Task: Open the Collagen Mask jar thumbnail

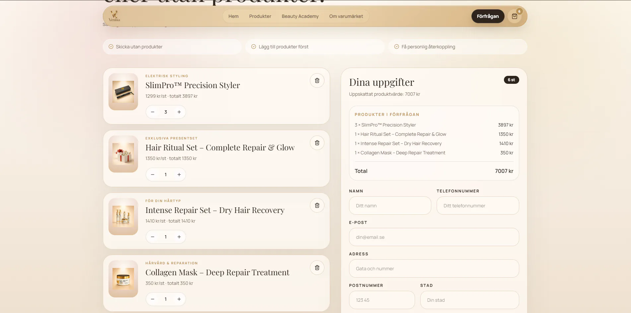Action: point(123,279)
